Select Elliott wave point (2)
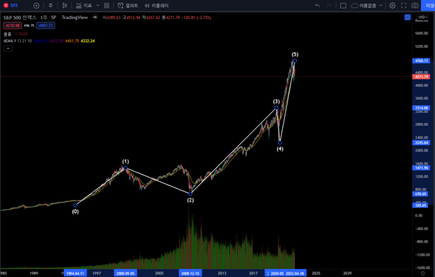This screenshot has height=277, width=435. coord(191,194)
